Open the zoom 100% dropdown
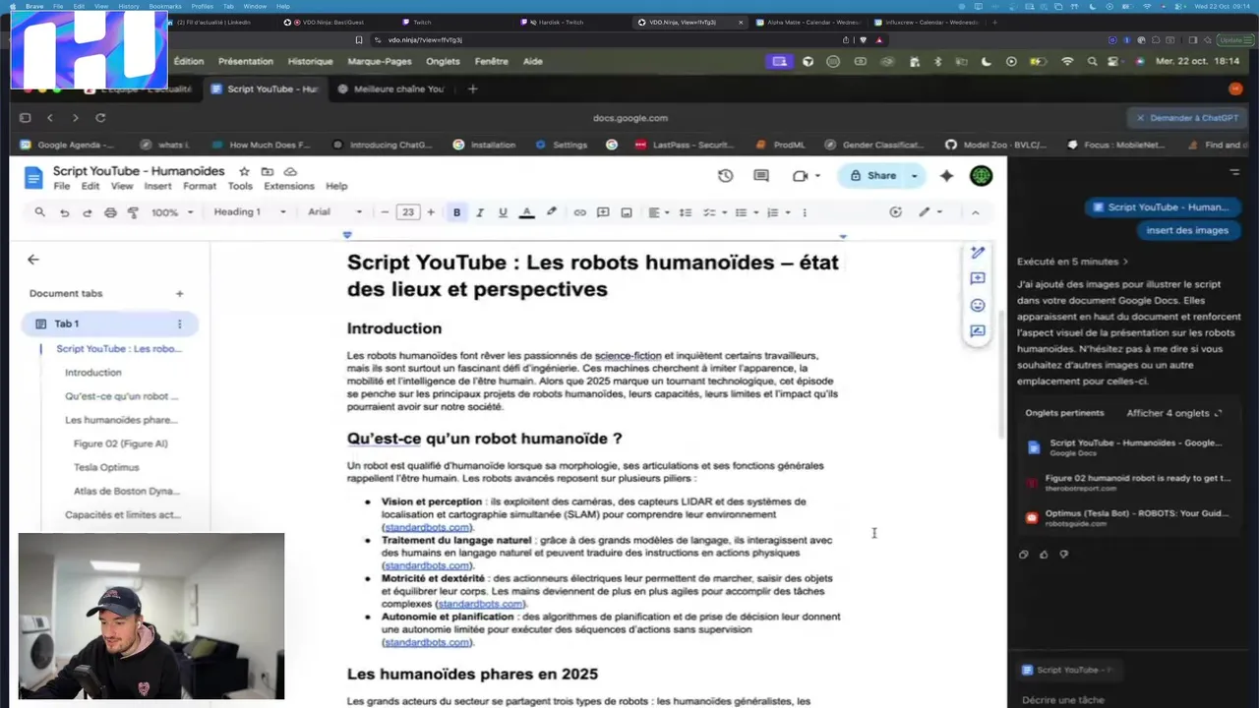 point(170,212)
